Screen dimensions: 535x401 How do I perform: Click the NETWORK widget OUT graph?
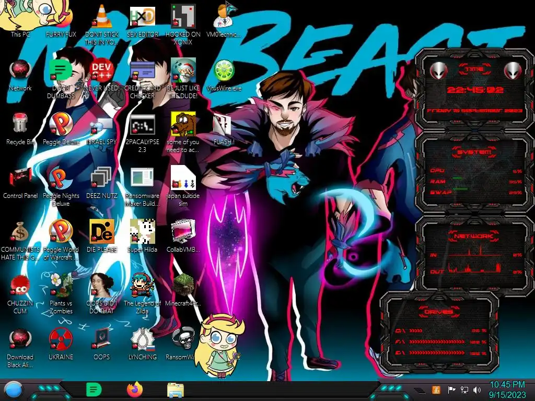pos(475,269)
